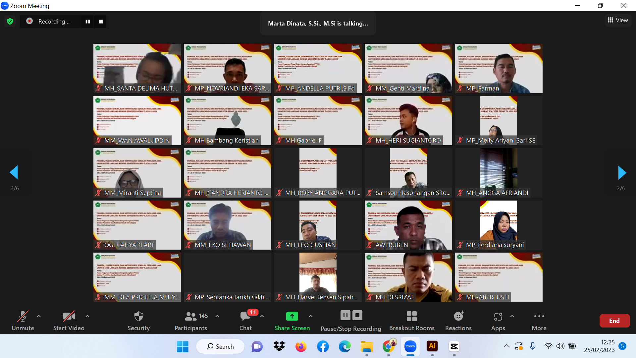Open the Apps panel
Screen dimensions: 636x358
[498, 321]
